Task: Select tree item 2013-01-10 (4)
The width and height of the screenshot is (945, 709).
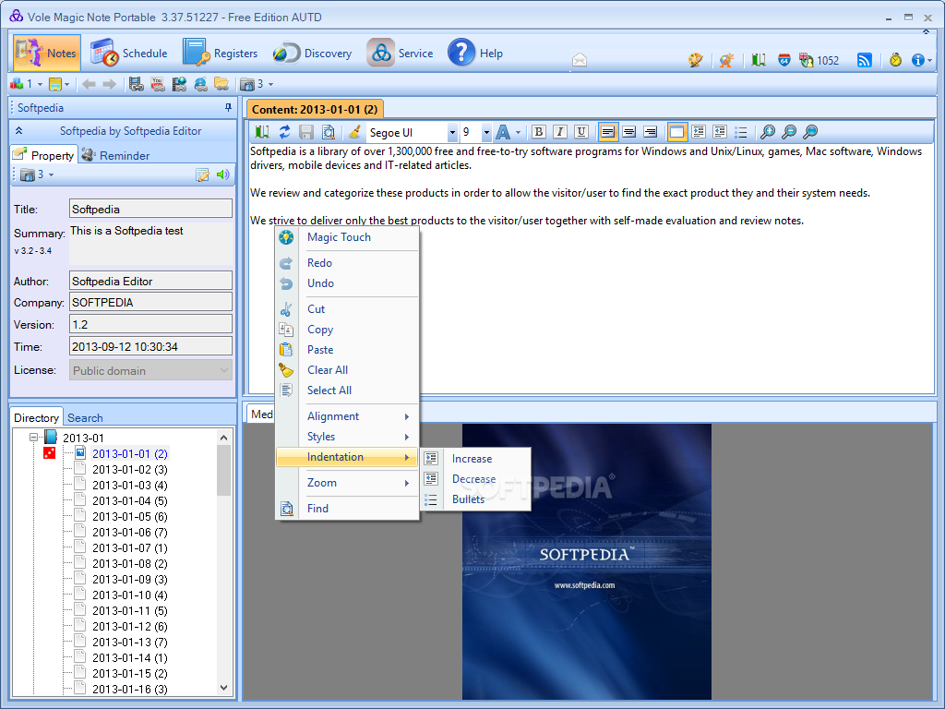Action: [129, 595]
